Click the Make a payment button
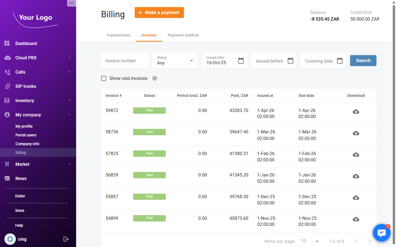The image size is (396, 247). point(159,12)
